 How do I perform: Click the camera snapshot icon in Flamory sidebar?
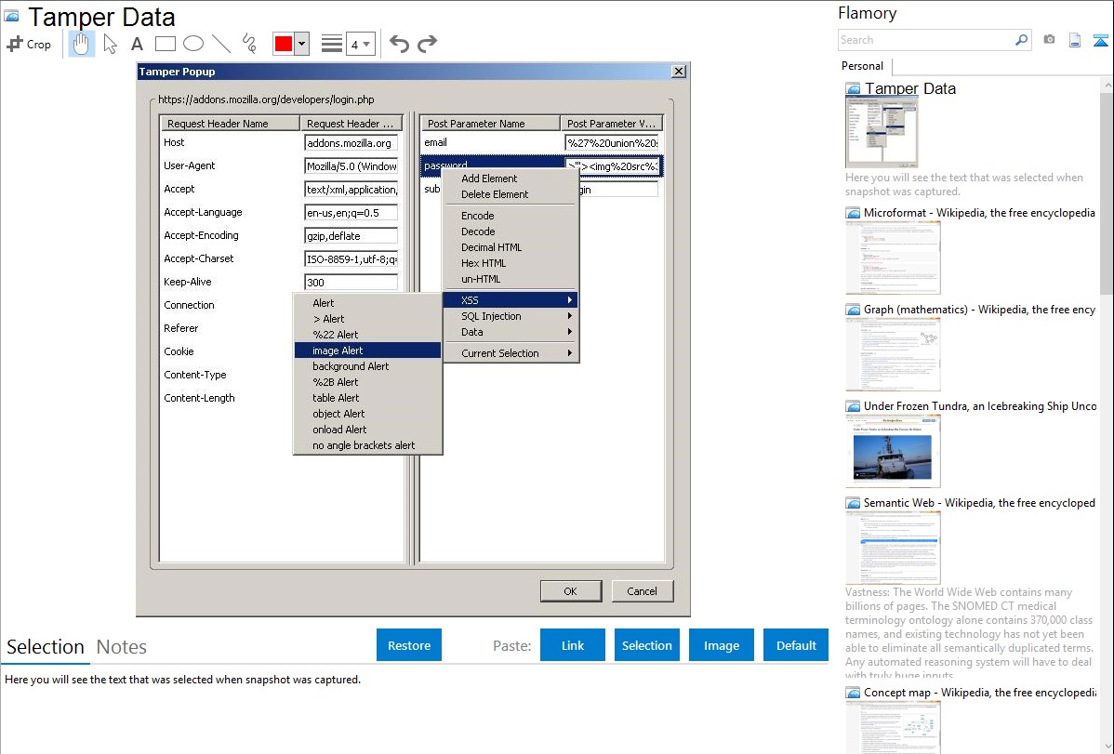click(x=1051, y=41)
